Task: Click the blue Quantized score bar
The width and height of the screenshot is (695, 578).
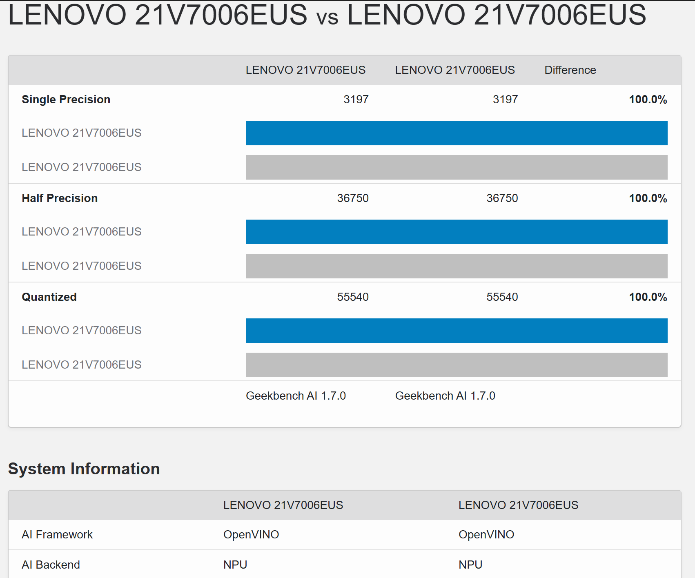Action: [x=457, y=331]
